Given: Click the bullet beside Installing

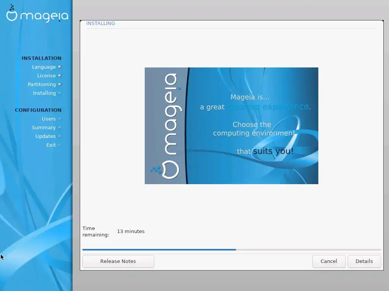Looking at the screenshot, I should [x=60, y=93].
